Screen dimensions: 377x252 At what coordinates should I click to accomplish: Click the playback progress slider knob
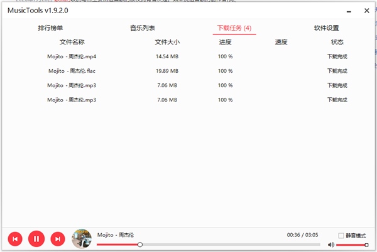[140, 244]
